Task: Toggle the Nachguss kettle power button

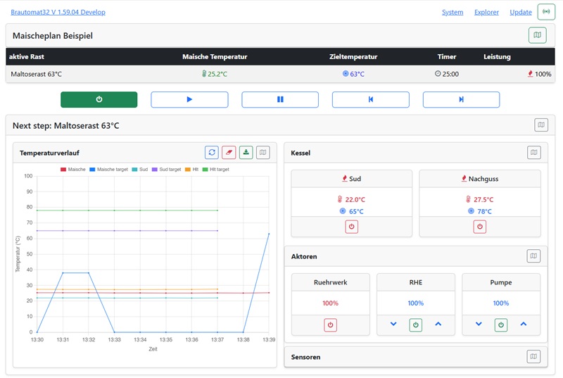Action: (480, 227)
